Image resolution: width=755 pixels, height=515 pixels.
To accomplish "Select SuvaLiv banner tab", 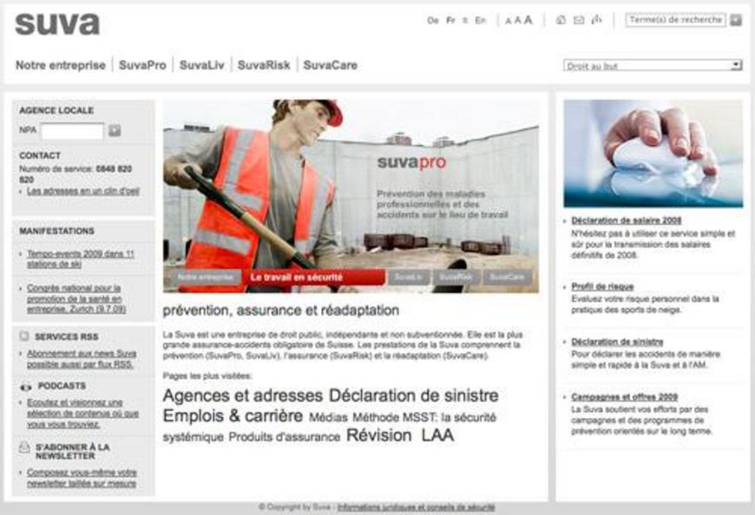I will coord(409,277).
